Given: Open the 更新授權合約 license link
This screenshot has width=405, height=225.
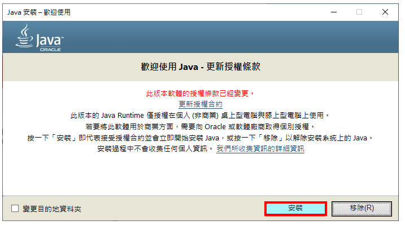Looking at the screenshot, I should (200, 104).
